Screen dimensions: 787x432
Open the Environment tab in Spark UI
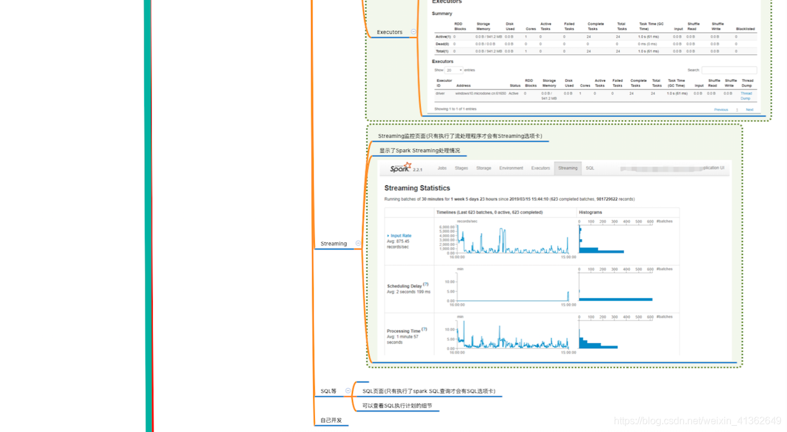(512, 168)
